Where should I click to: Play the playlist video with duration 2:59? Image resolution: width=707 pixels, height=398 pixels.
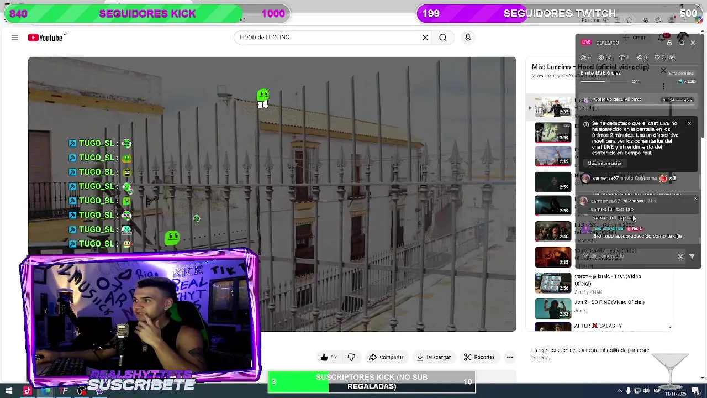(x=553, y=182)
